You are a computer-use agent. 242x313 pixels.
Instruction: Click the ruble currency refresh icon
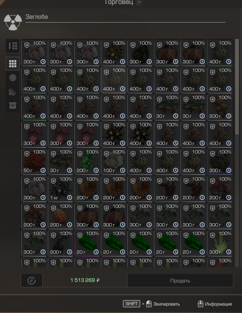32,280
